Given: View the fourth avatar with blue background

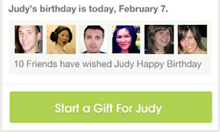Looking at the screenshot, I should [x=126, y=39].
